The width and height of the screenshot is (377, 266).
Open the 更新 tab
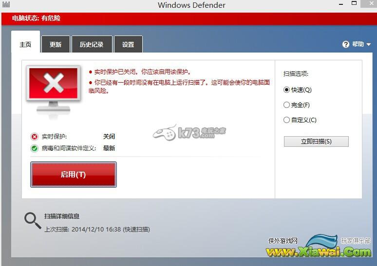pyautogui.click(x=56, y=44)
